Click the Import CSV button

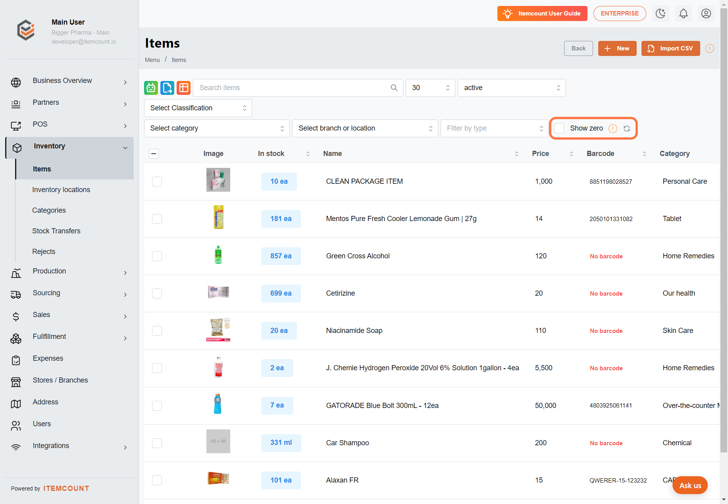click(x=670, y=48)
